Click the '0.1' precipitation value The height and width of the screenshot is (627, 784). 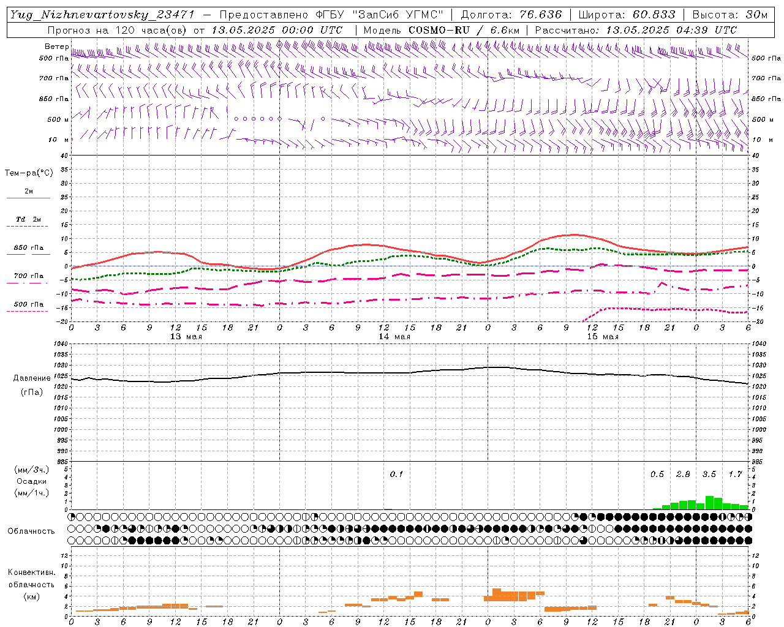click(397, 474)
